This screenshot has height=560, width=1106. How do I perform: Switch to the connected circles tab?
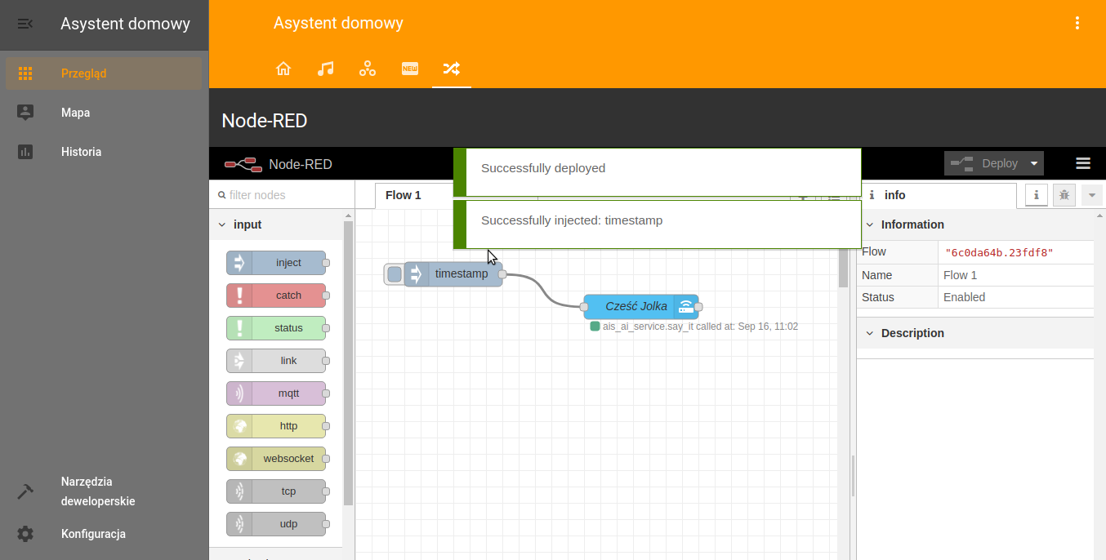(x=368, y=69)
